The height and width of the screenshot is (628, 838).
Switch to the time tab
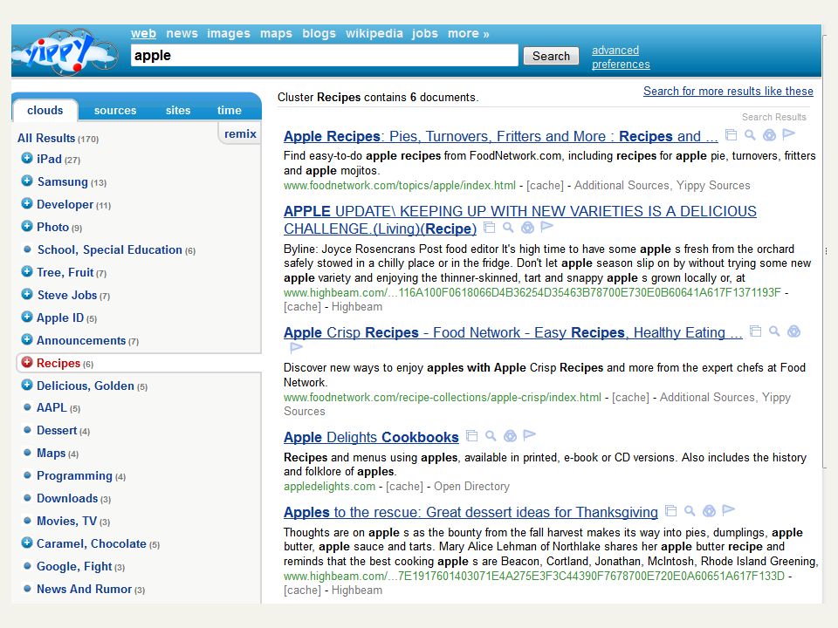(230, 111)
